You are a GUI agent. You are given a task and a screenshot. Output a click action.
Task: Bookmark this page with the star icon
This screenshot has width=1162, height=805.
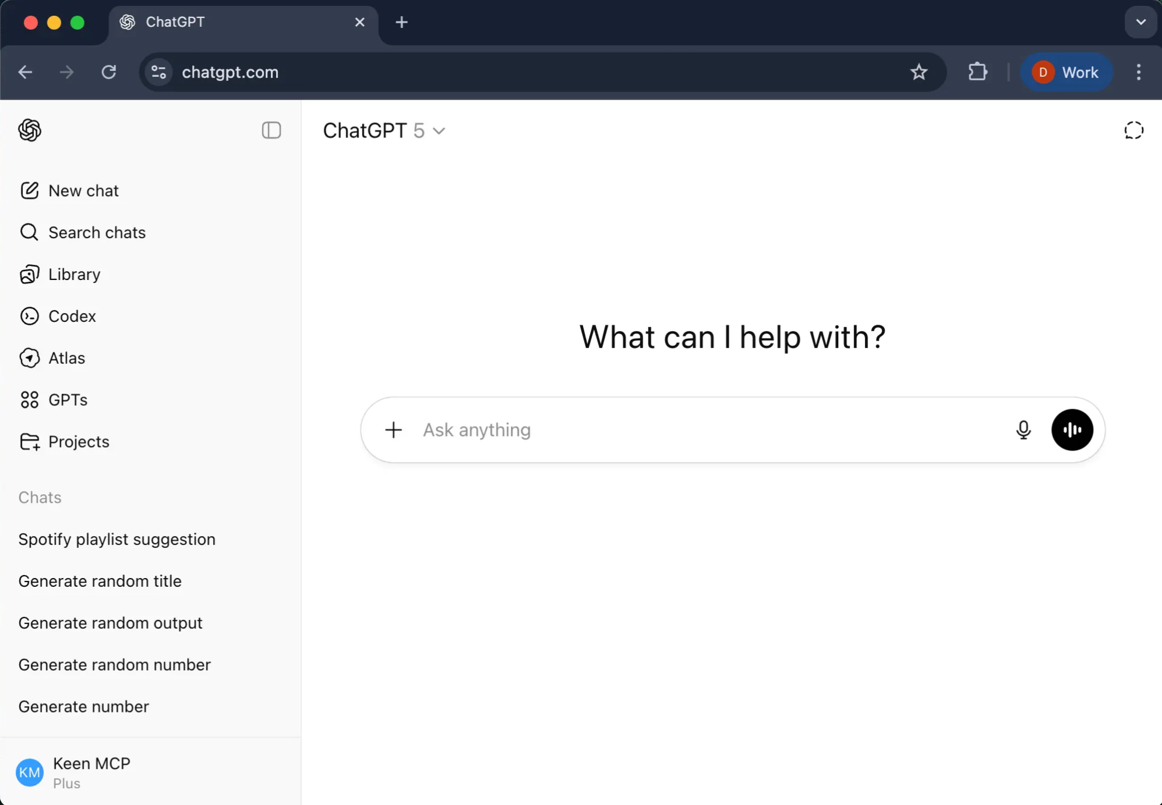pos(919,72)
